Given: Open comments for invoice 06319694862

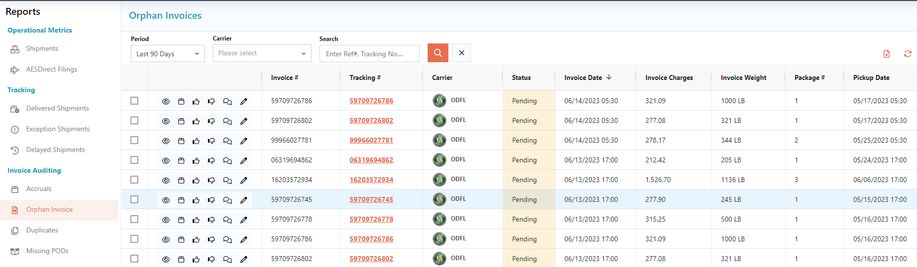Looking at the screenshot, I should [x=227, y=160].
